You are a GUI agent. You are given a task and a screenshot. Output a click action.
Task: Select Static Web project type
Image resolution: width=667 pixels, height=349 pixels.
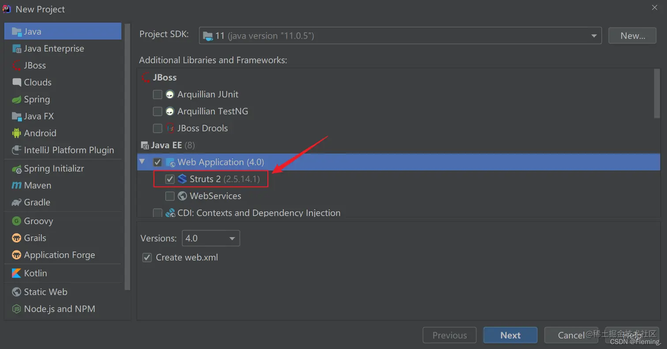pyautogui.click(x=63, y=292)
